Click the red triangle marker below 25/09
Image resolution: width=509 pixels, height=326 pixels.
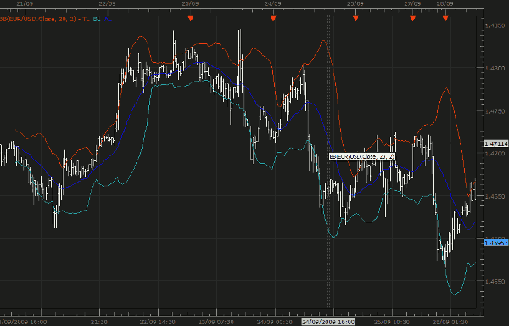(x=355, y=19)
